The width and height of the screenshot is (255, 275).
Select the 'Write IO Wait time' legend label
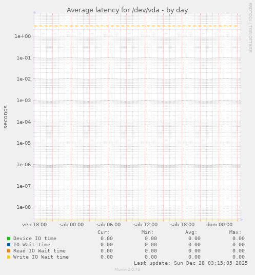click(41, 257)
